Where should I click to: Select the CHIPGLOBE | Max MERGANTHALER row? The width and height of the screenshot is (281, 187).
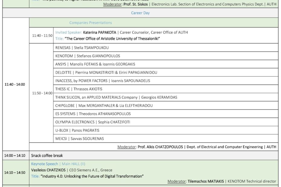[166, 106]
